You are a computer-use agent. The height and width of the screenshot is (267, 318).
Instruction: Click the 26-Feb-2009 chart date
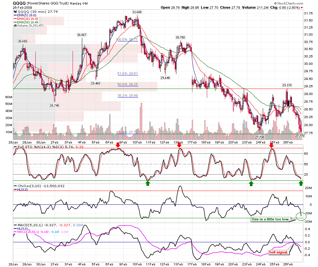(x=22, y=7)
